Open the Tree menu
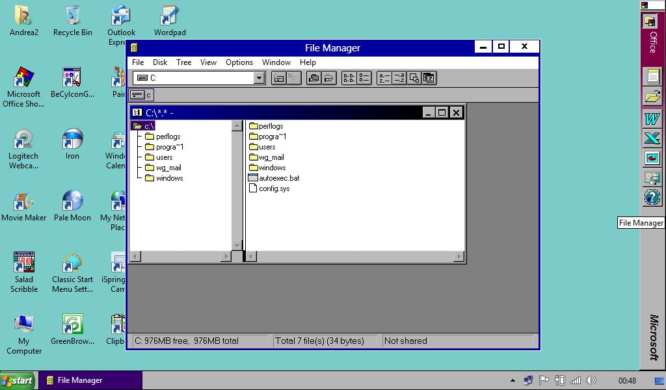Image resolution: width=666 pixels, height=390 pixels. coord(183,62)
